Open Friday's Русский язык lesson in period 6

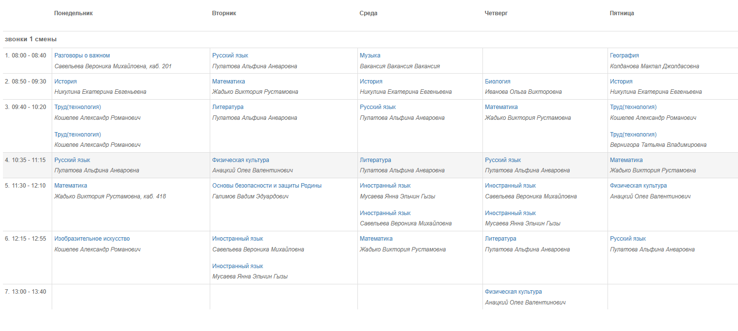(x=628, y=239)
